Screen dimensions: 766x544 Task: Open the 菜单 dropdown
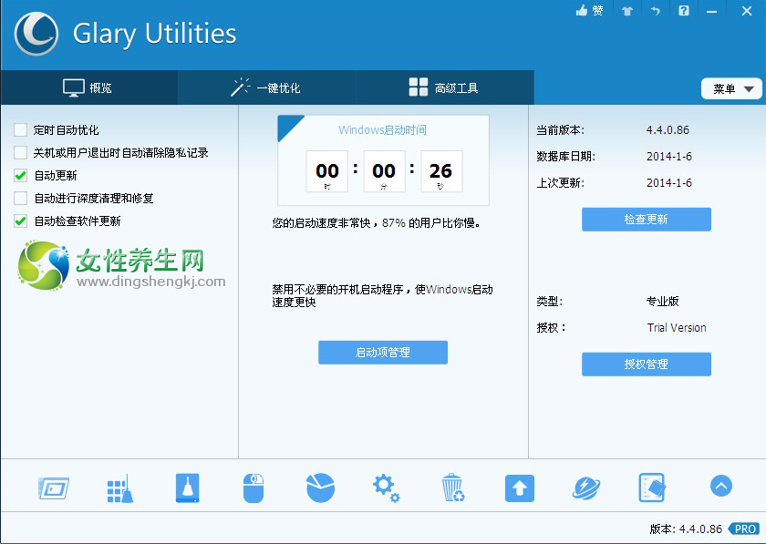click(731, 89)
